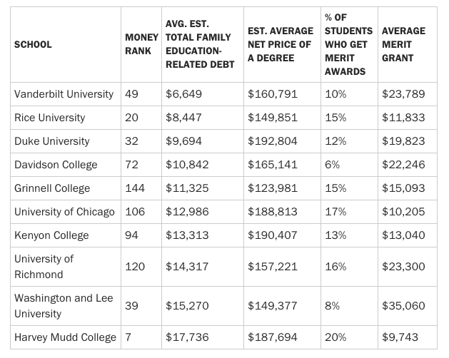449x358 pixels.
Task: Select Duke University in the table
Action: [x=51, y=141]
